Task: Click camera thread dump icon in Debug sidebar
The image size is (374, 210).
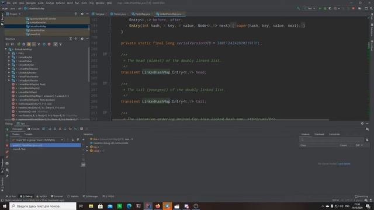Action: tap(7, 163)
